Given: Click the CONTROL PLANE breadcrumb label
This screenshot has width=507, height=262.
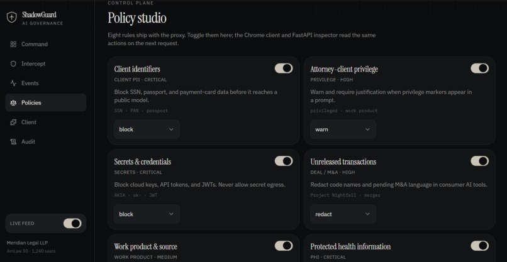Looking at the screenshot, I should [131, 3].
